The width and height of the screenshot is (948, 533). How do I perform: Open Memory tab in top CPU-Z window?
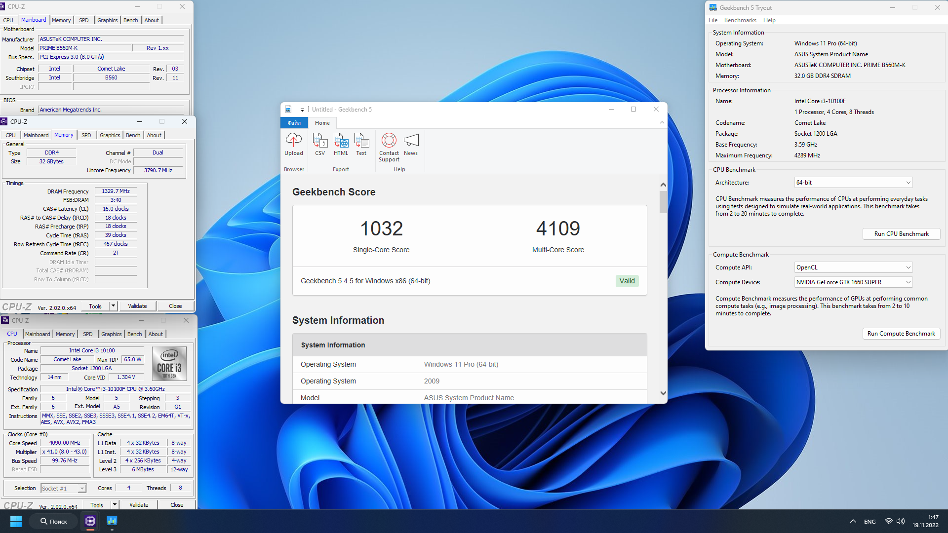pos(61,20)
